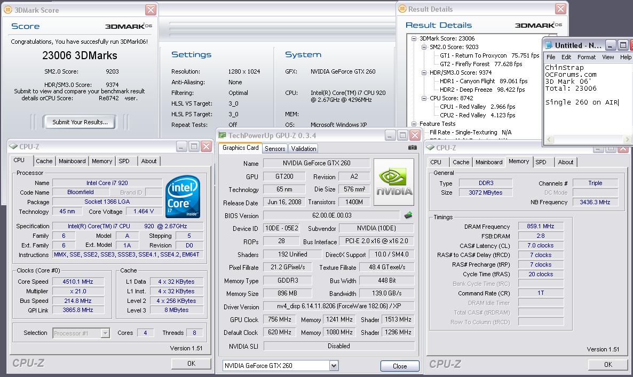Viewport: 633px width, 377px height.
Task: Click the Submit Your Results button
Action: pyautogui.click(x=80, y=122)
